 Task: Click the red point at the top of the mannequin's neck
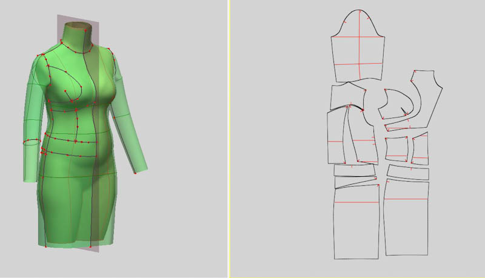point(85,30)
